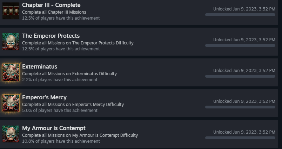Screen dimensions: 282x149
Task: Select the Exterminatus achievement title
Action: (x=40, y=66)
